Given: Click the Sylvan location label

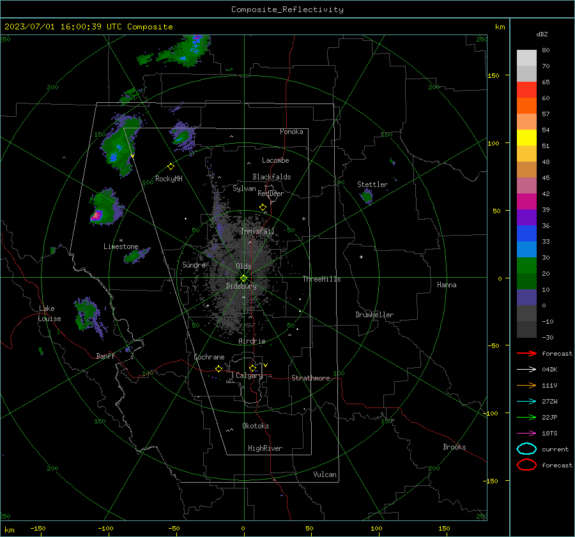Looking at the screenshot, I should click(244, 188).
